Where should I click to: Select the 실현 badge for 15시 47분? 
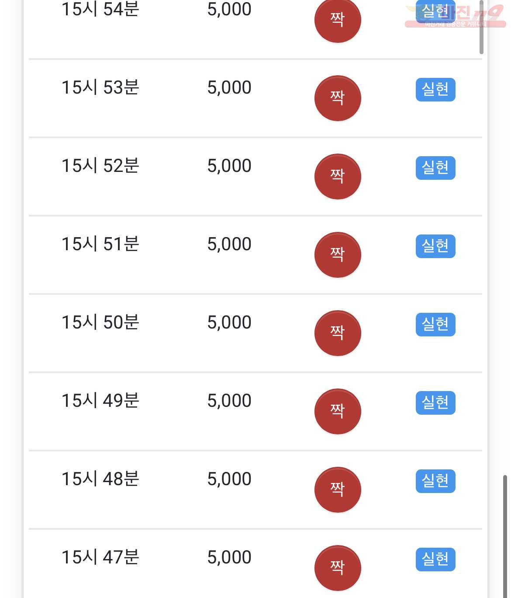[435, 560]
